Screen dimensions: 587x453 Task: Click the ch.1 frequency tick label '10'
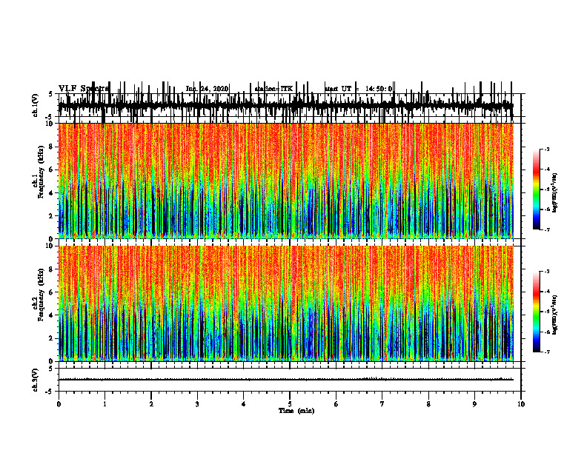(x=49, y=124)
